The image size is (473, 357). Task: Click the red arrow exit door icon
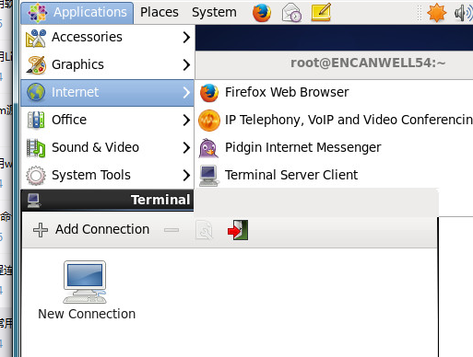click(x=238, y=230)
